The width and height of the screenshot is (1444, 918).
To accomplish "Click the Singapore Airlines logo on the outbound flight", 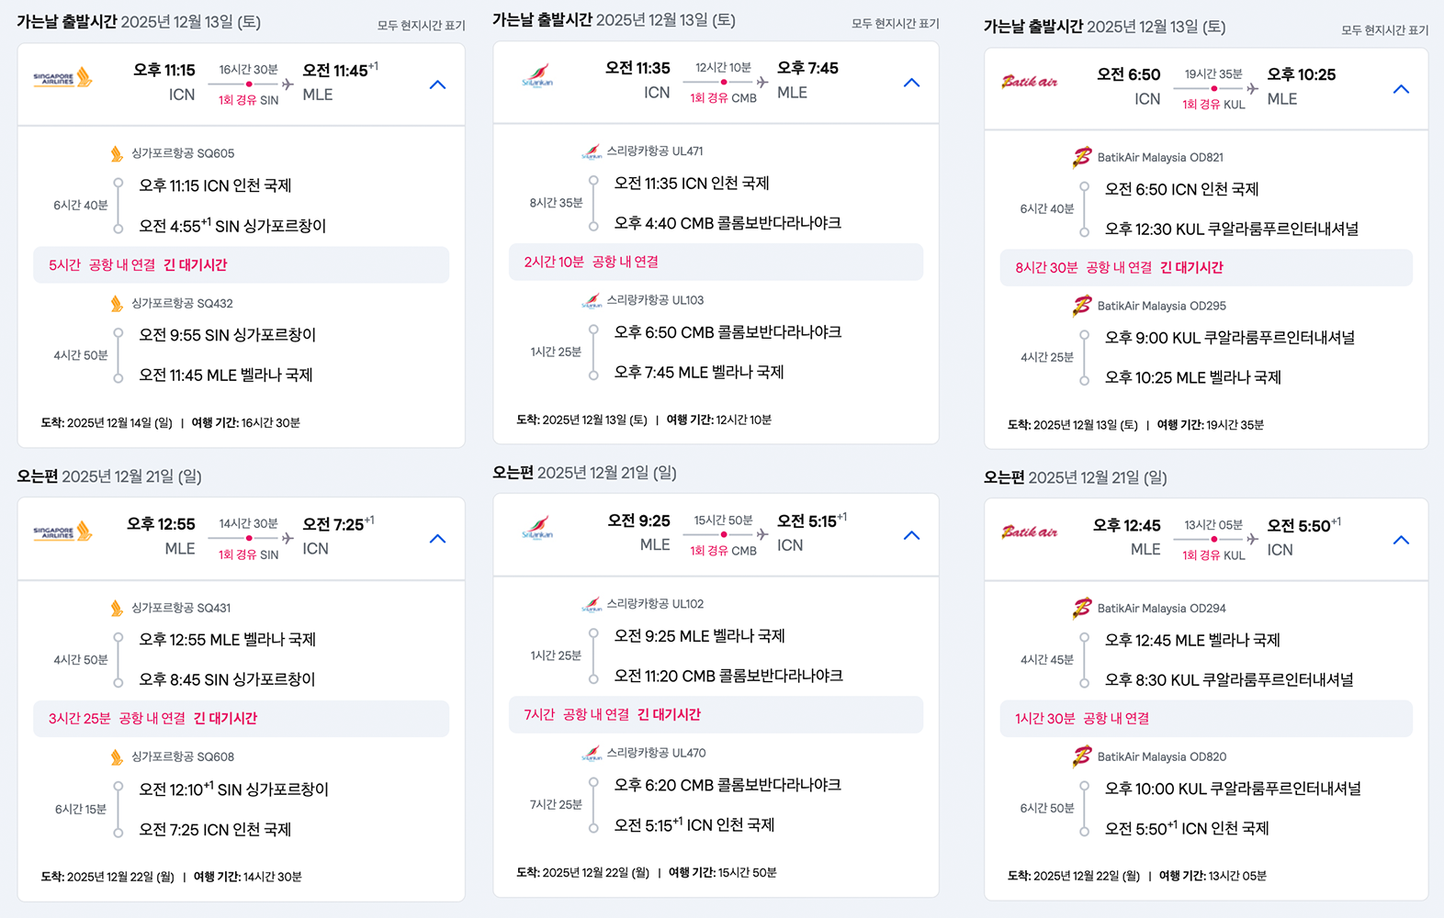I will coord(62,78).
